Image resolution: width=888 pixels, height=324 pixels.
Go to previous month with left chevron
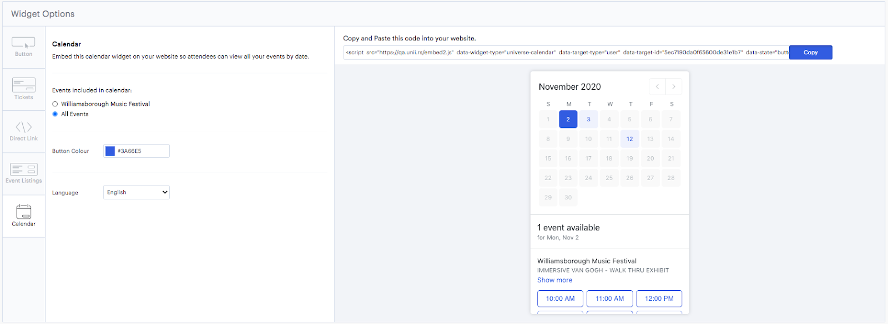tap(657, 86)
